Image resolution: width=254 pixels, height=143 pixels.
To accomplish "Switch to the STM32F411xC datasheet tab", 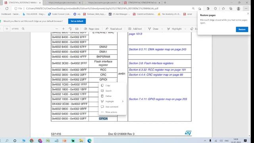I will (x=142, y=3).
